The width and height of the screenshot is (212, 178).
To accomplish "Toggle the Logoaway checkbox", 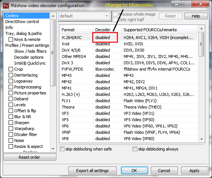I will [x=11, y=81].
